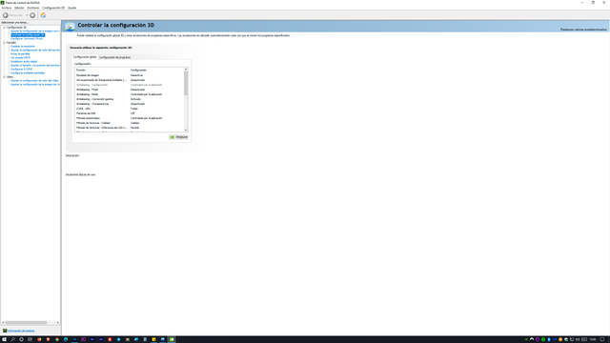Click the volume tray icon

pyautogui.click(x=578, y=339)
